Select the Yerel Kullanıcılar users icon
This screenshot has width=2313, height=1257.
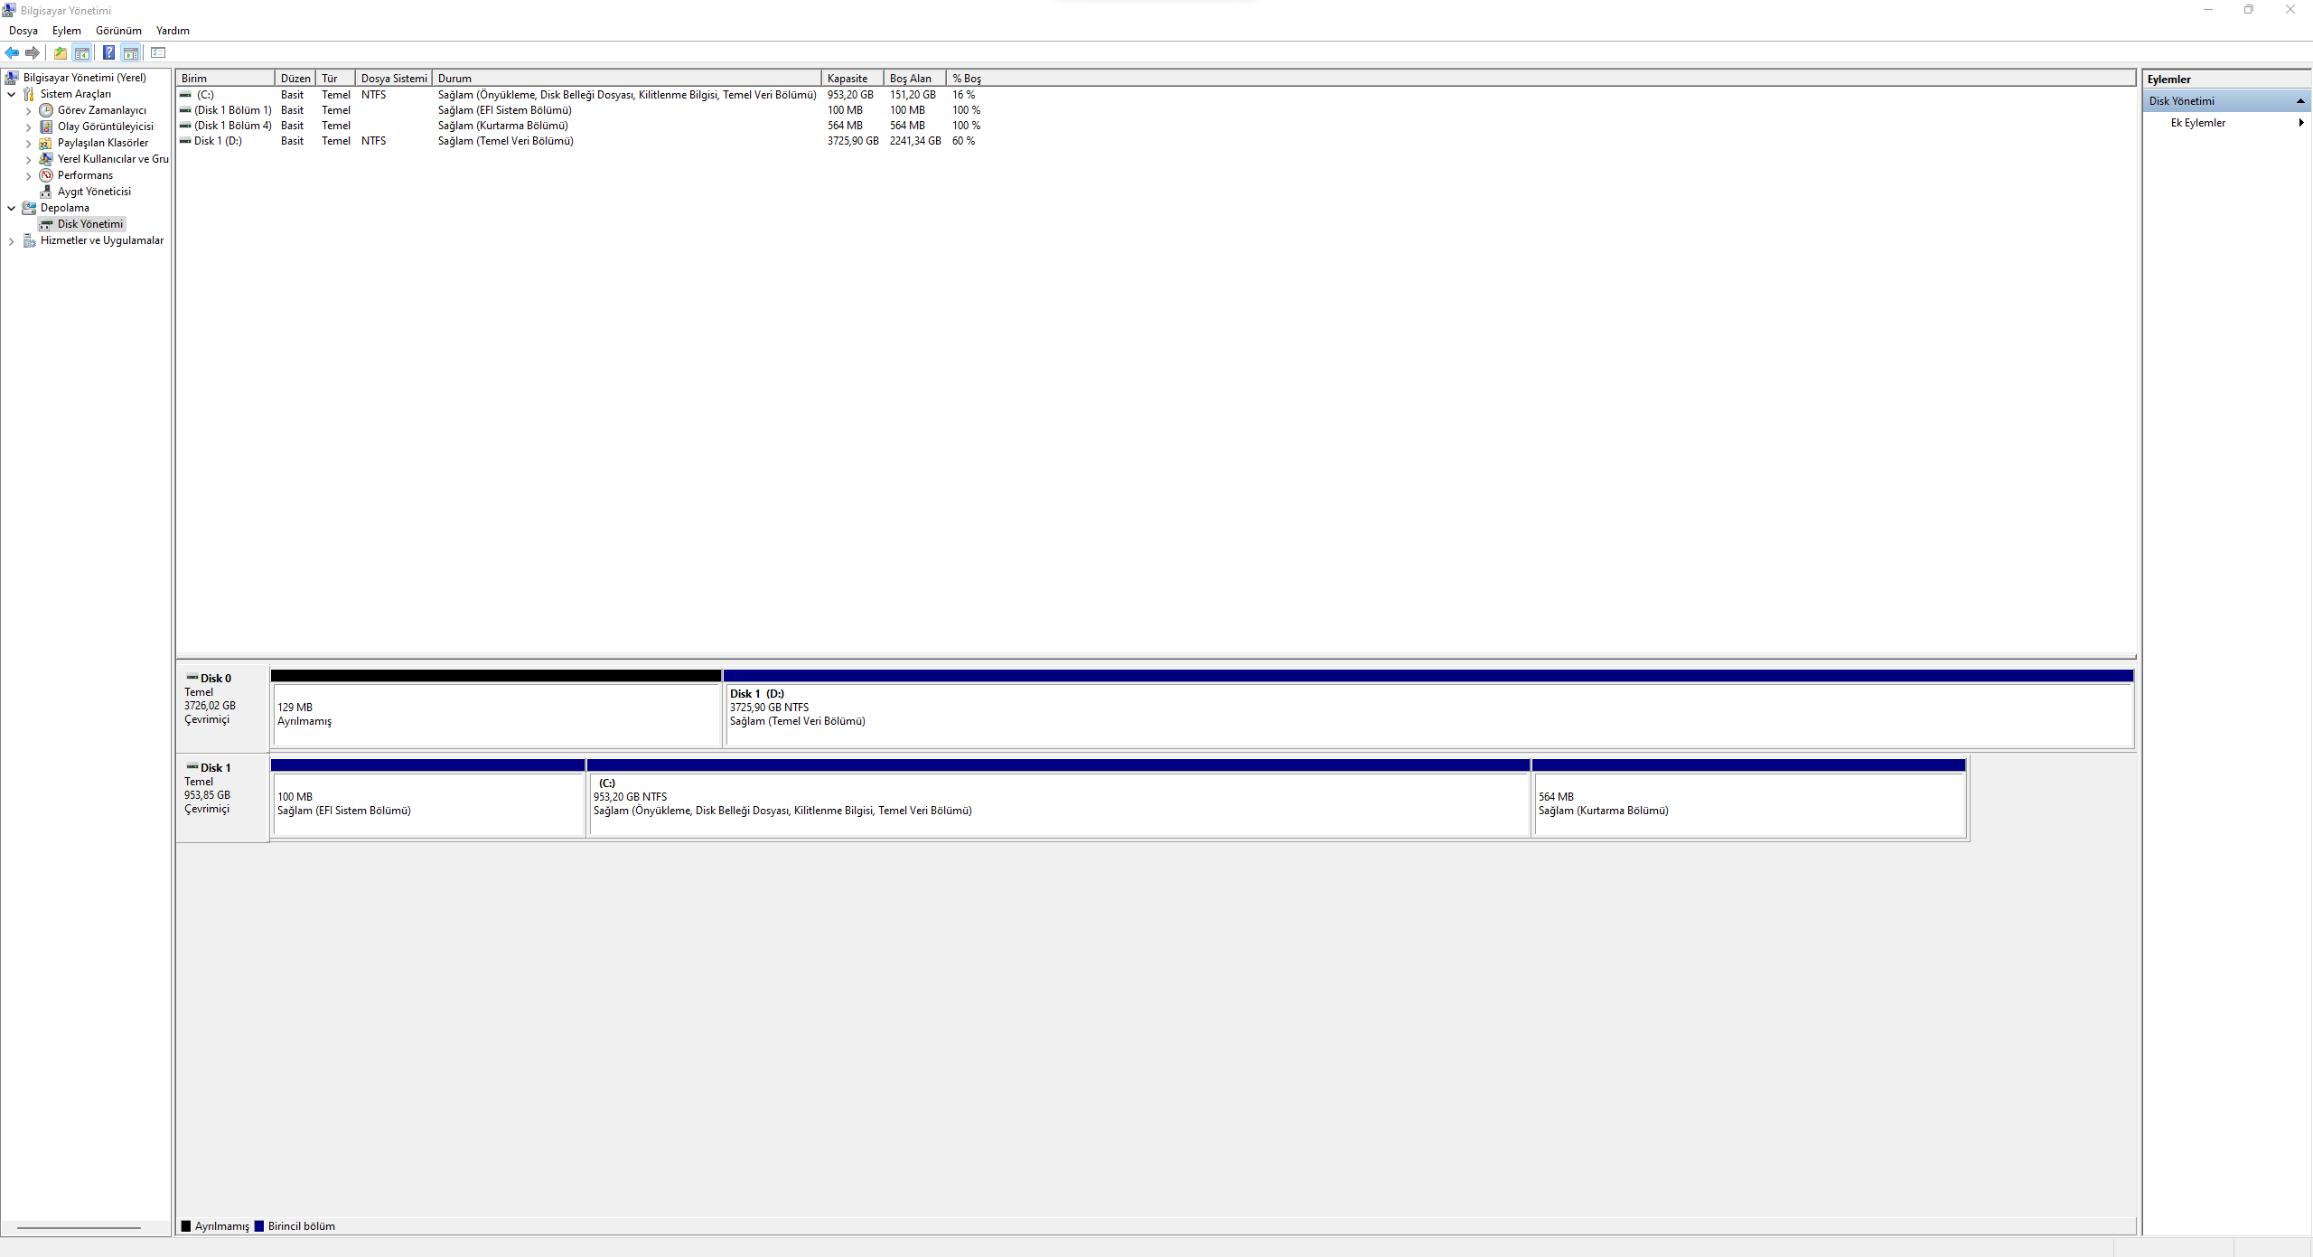click(x=46, y=159)
